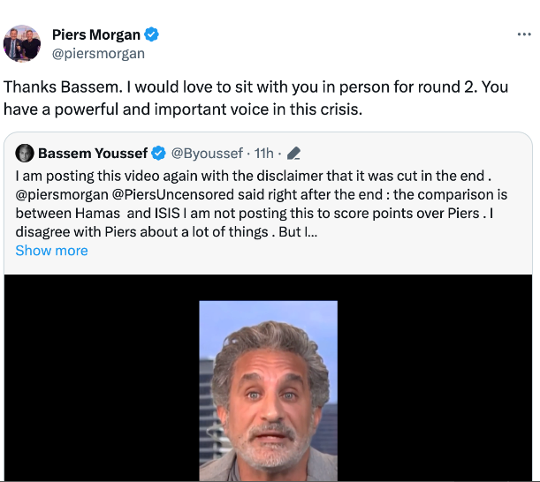Click the @piersmorgan handle under the author name
The image size is (540, 482).
tap(98, 53)
